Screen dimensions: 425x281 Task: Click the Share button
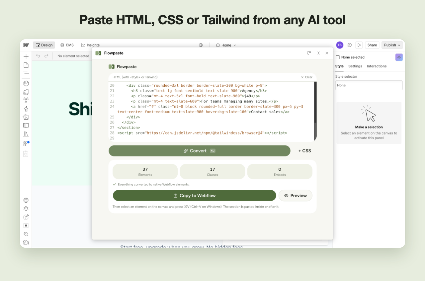click(372, 45)
